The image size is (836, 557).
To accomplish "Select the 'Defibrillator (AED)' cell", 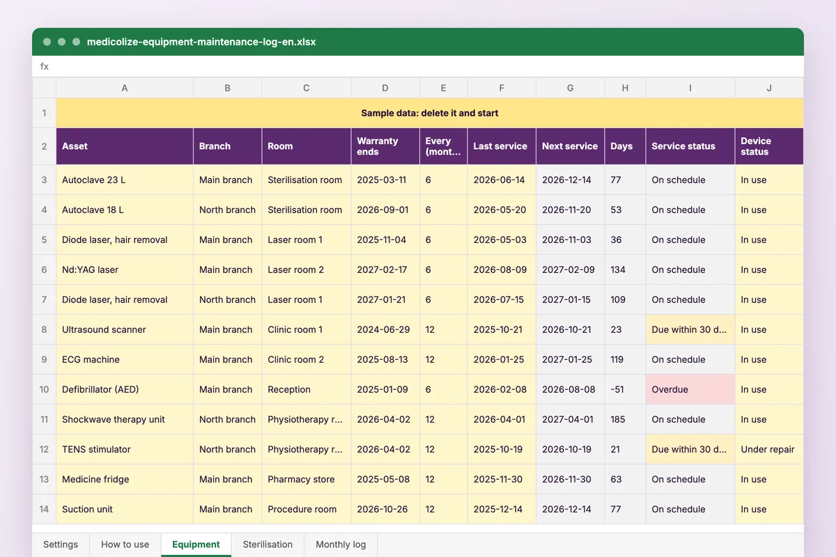I will [x=125, y=389].
